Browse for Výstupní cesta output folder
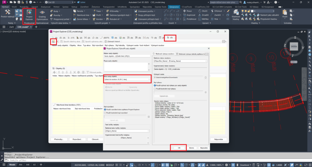 tap(206, 77)
